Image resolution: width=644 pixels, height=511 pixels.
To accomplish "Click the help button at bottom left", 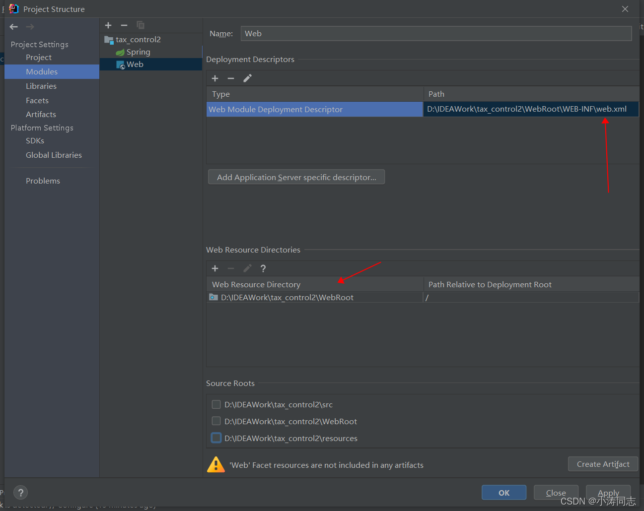I will [20, 493].
